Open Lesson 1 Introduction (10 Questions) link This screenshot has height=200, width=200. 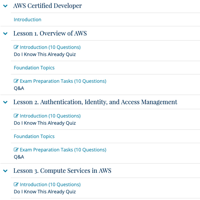50,47
